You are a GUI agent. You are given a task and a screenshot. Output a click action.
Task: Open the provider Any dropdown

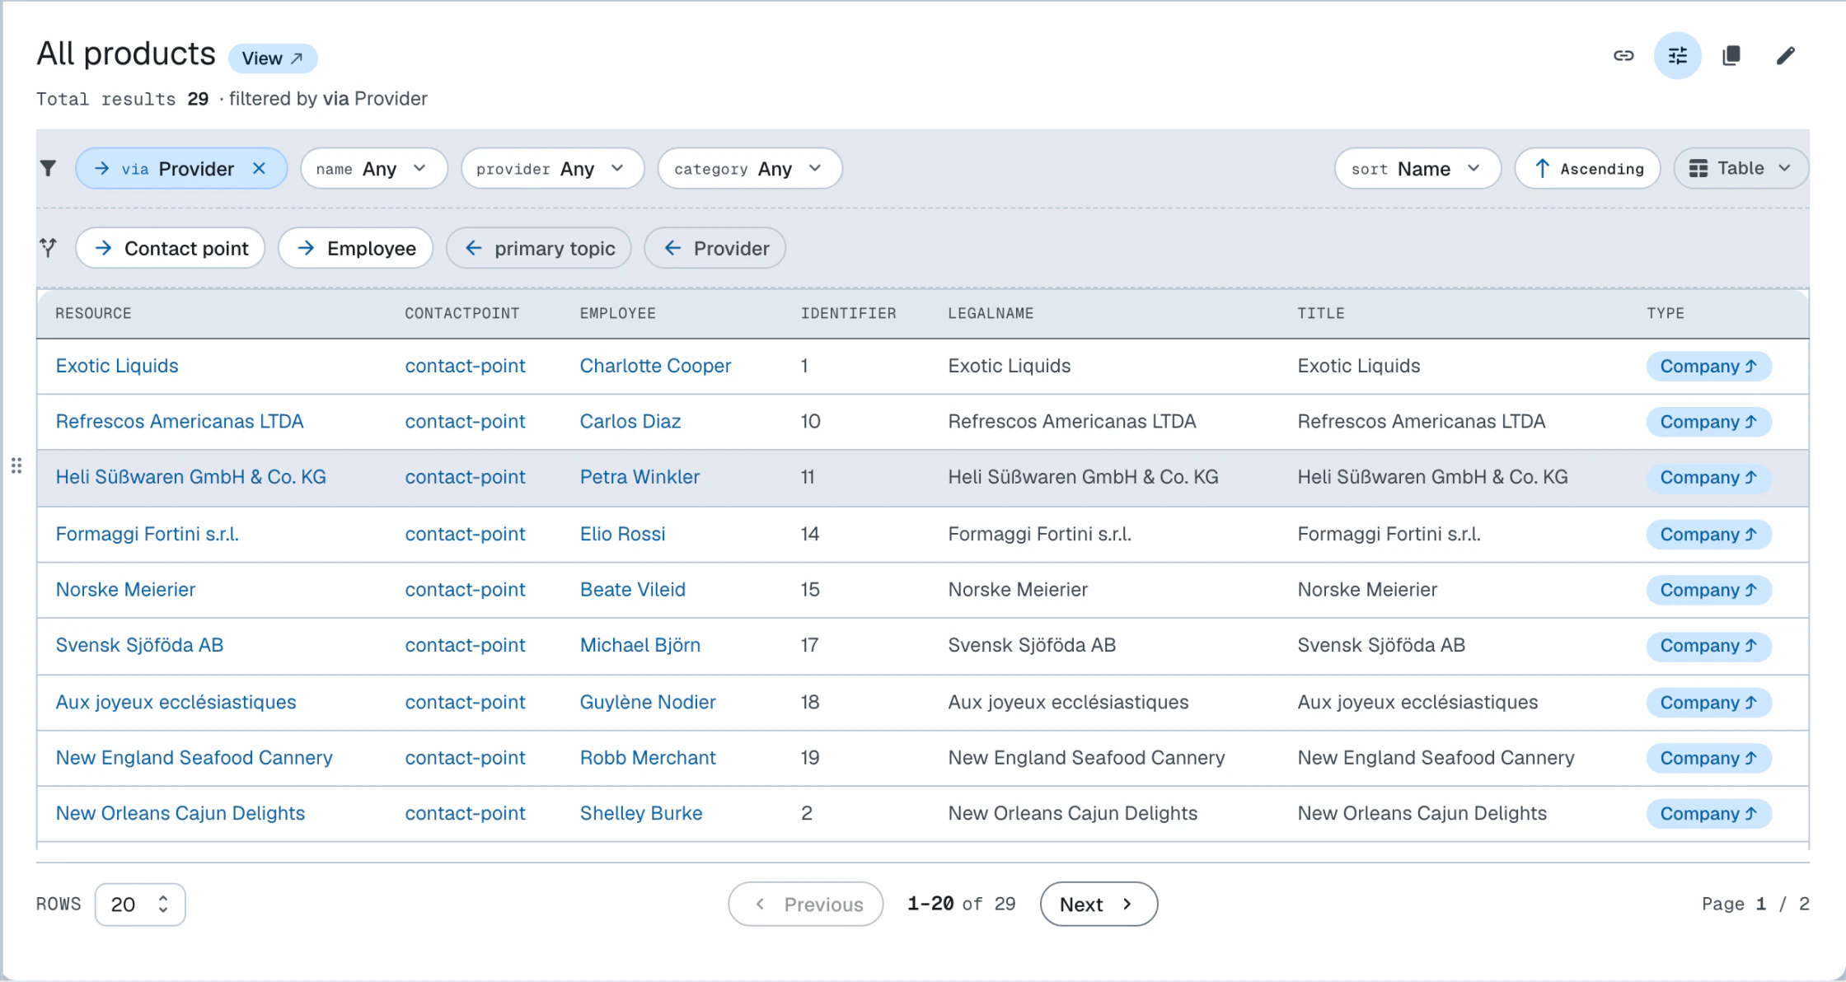(552, 168)
